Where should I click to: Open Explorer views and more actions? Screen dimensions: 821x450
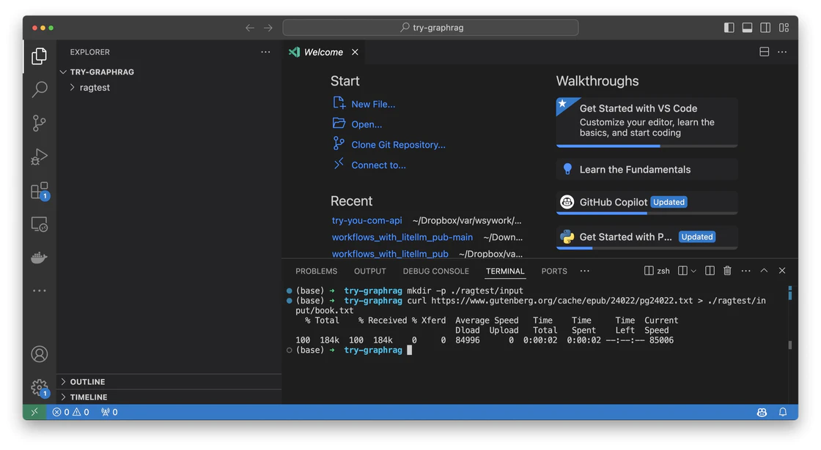(265, 52)
